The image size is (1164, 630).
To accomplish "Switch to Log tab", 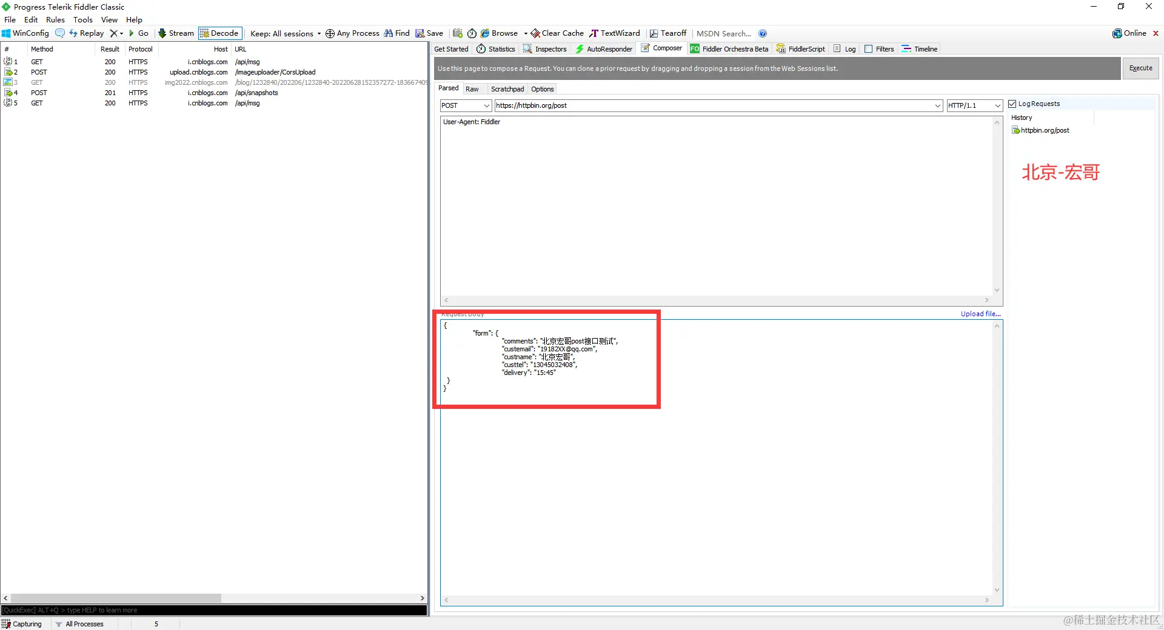I will click(x=845, y=49).
